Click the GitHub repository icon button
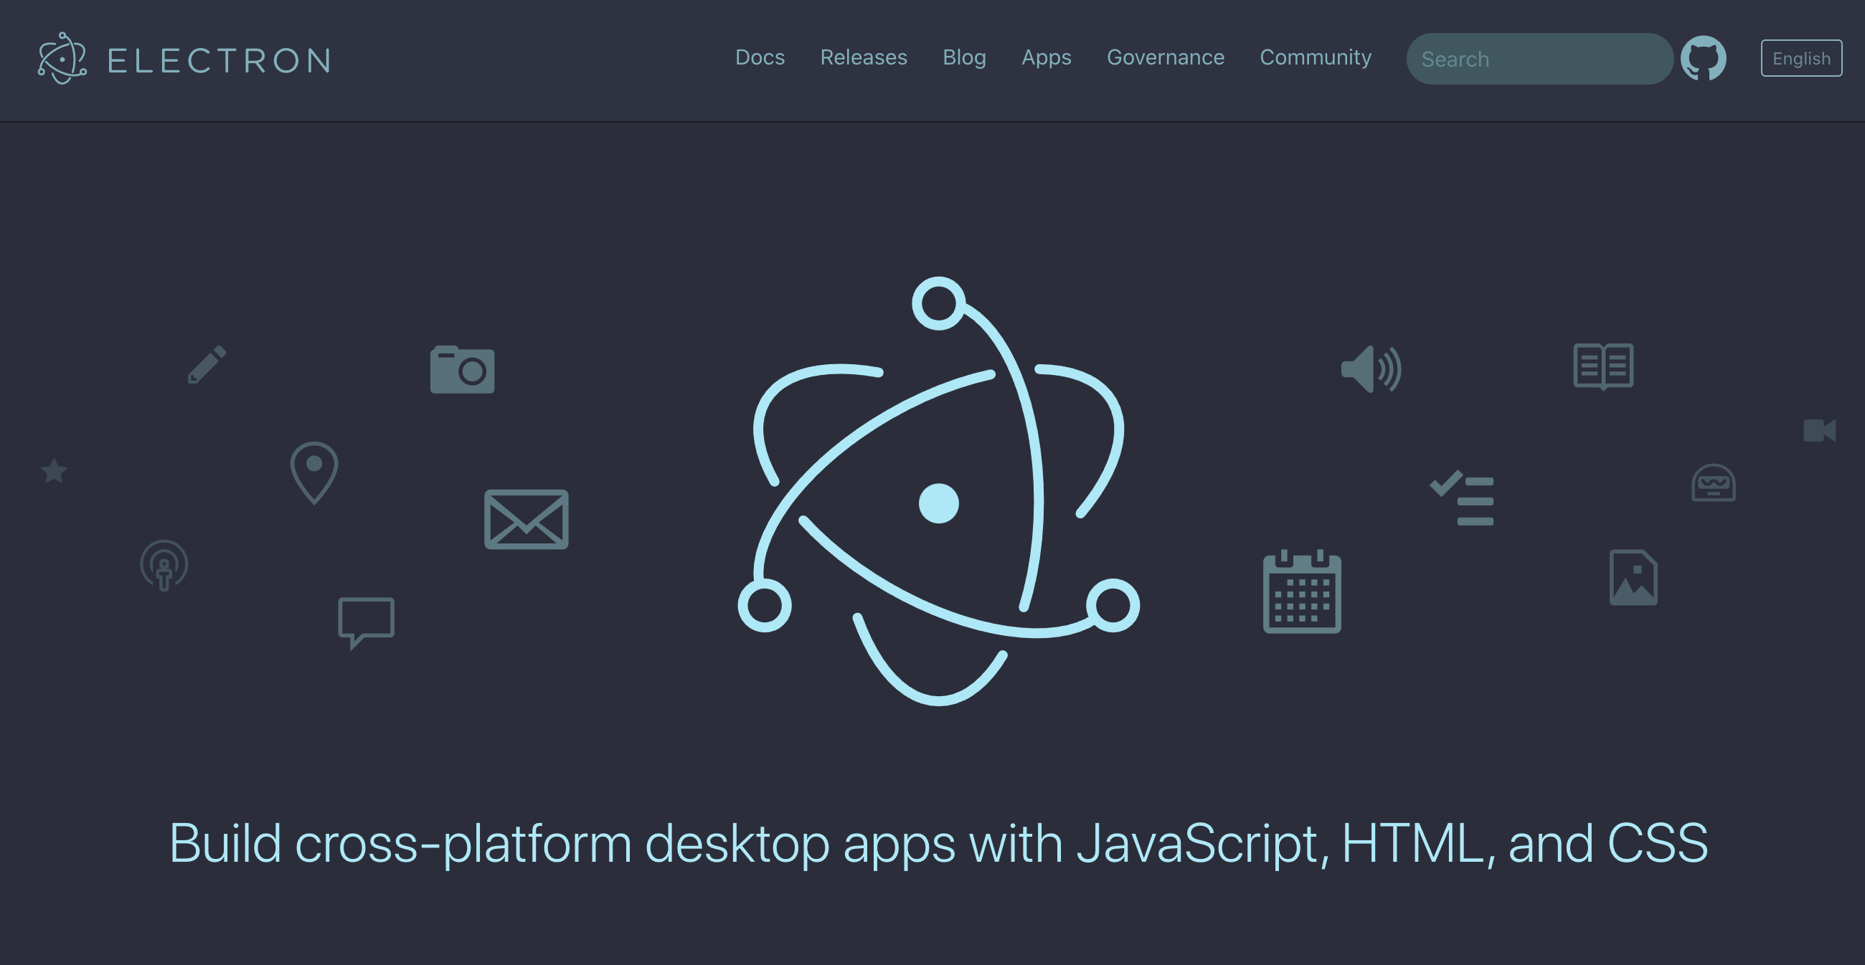This screenshot has height=965, width=1865. point(1705,58)
